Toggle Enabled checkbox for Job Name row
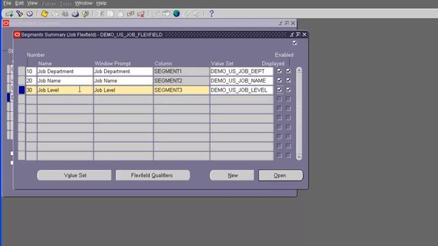438x246 pixels. click(288, 81)
